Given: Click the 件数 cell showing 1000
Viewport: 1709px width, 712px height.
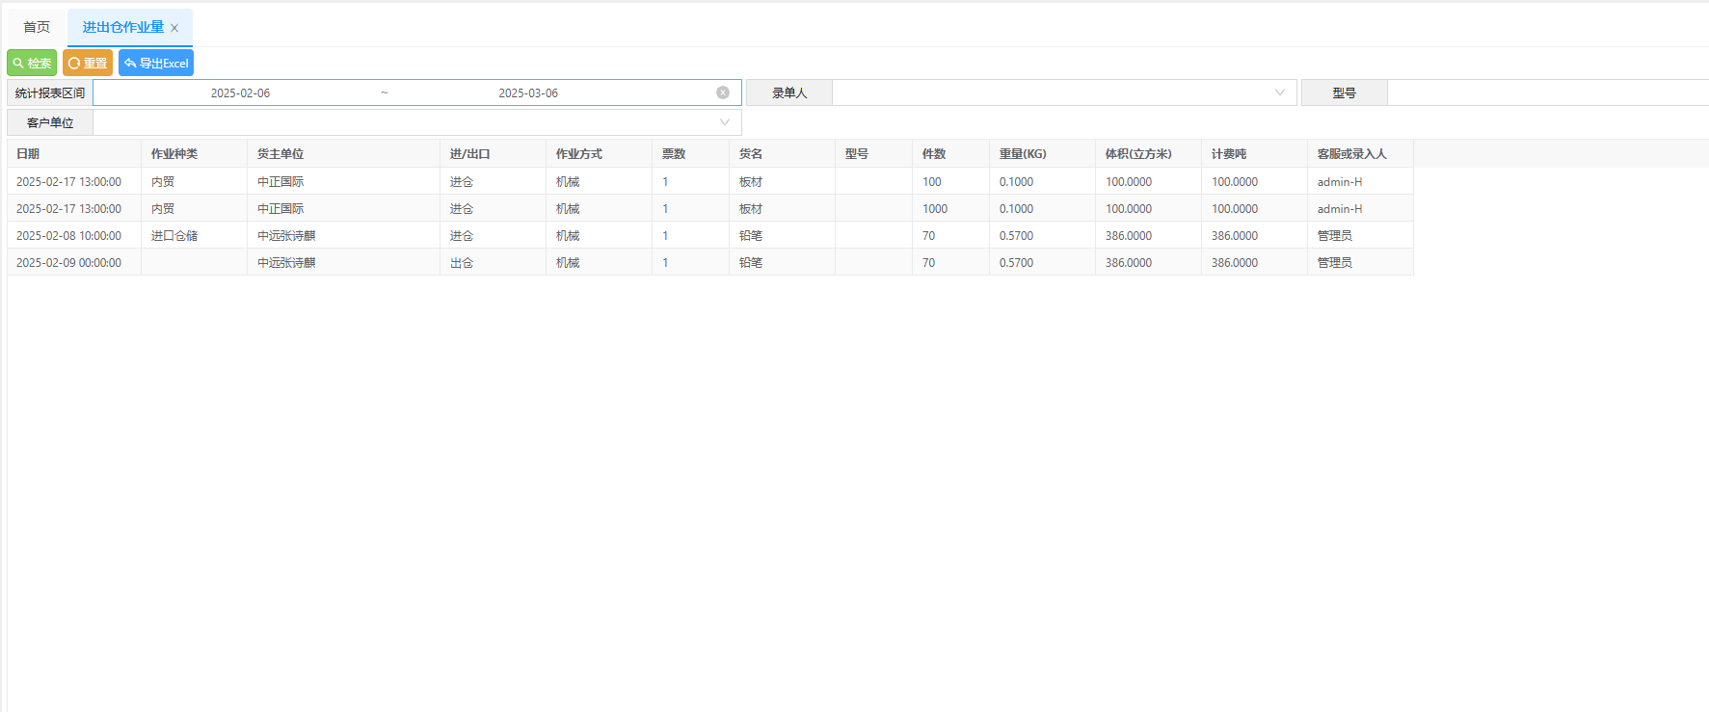Looking at the screenshot, I should click(935, 209).
